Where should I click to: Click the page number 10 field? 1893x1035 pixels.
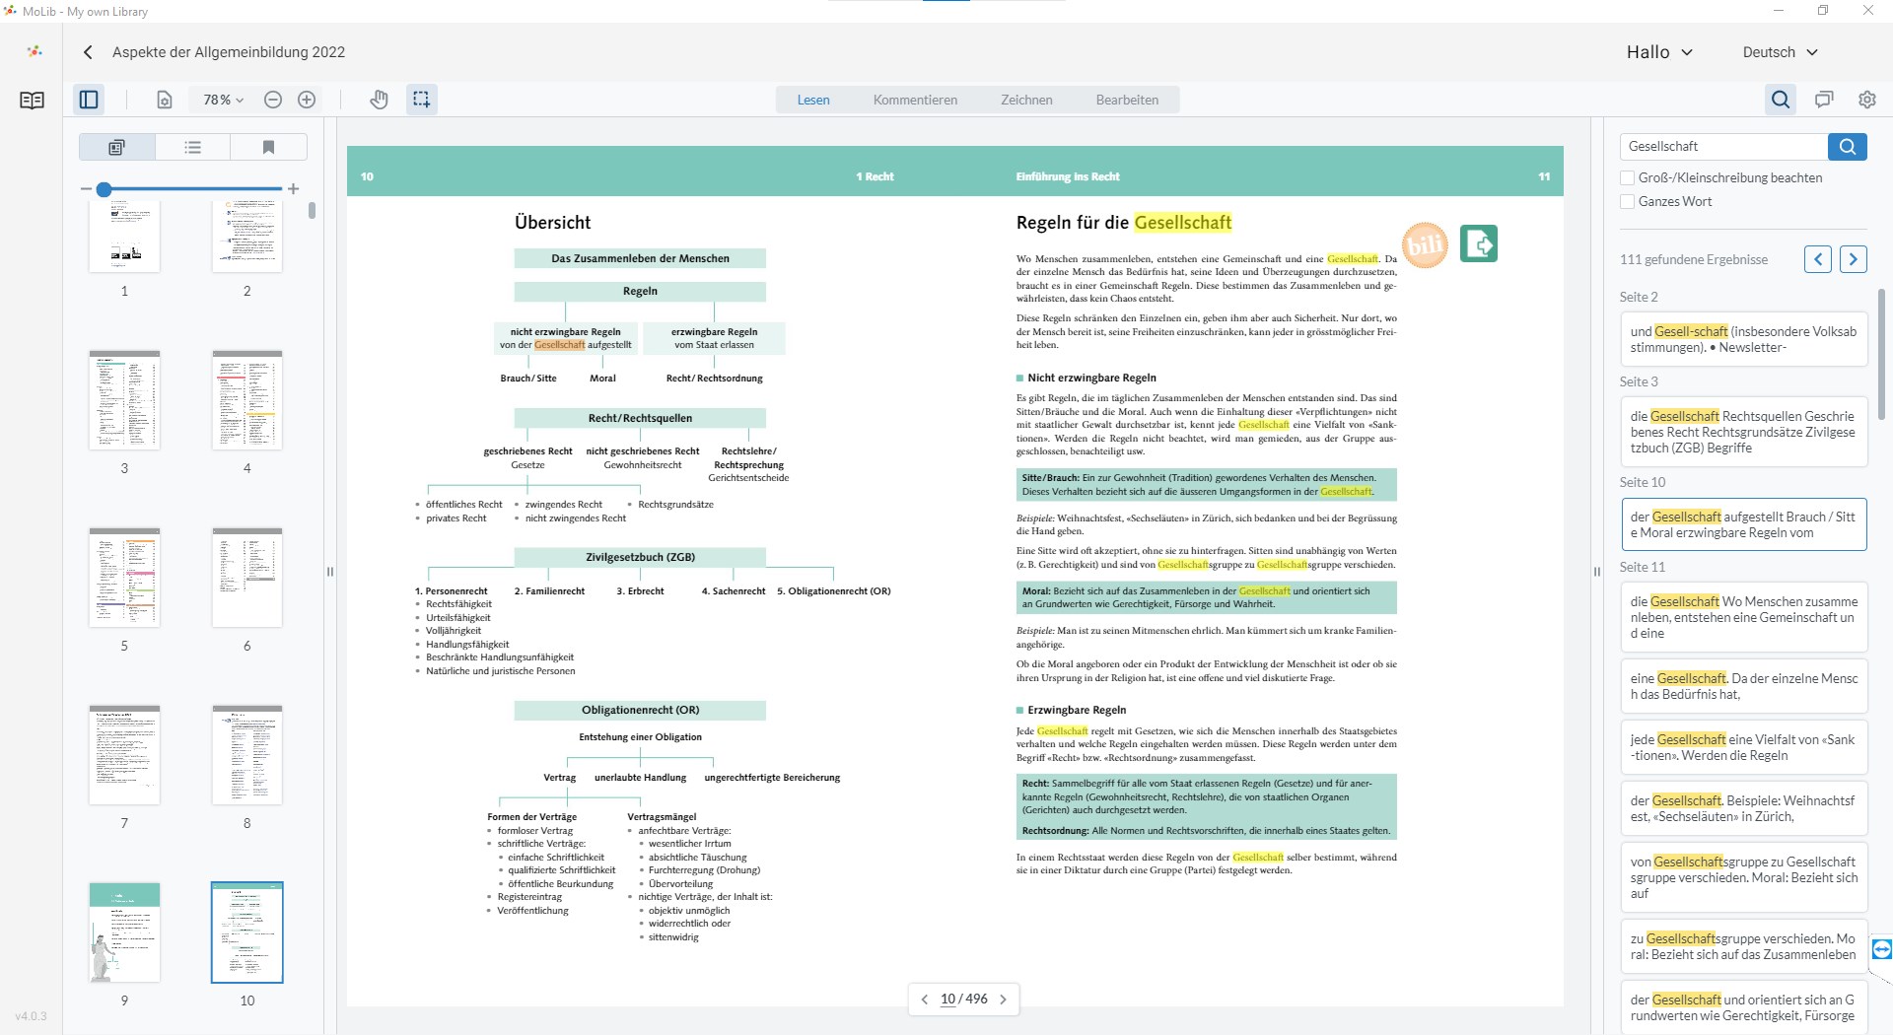[947, 1000]
